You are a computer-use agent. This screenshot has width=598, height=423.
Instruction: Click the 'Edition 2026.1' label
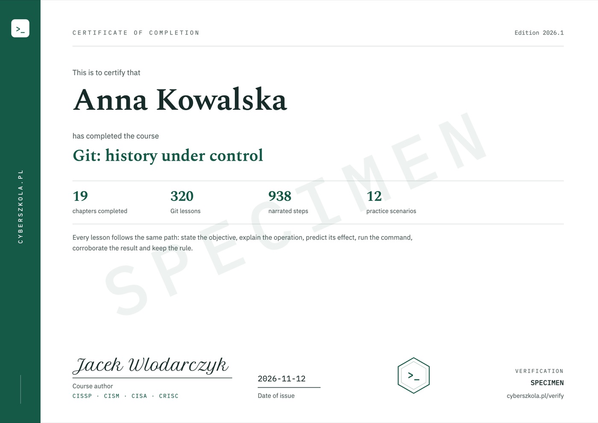[x=539, y=33]
